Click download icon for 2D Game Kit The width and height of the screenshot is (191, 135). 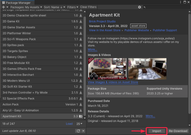(81, 21)
